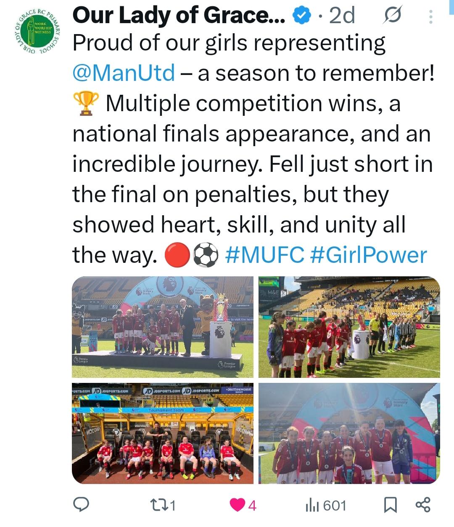Select the Our Lady of Grace account name
Image resolution: width=454 pixels, height=527 pixels.
179,16
